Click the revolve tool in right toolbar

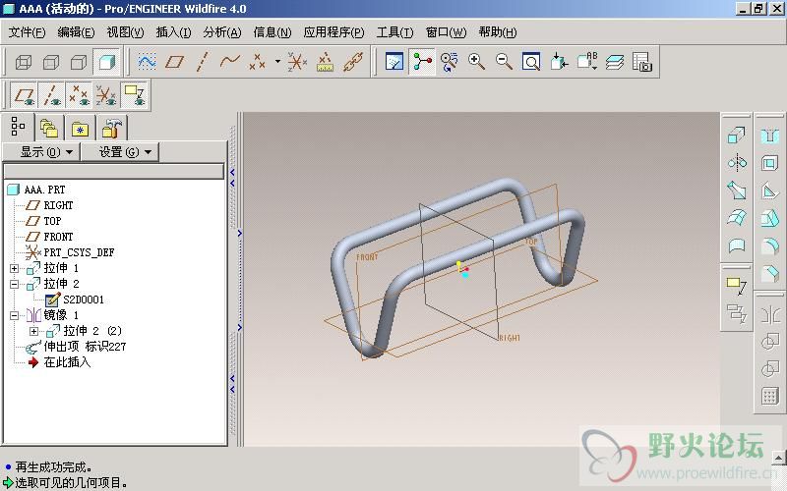tap(736, 162)
